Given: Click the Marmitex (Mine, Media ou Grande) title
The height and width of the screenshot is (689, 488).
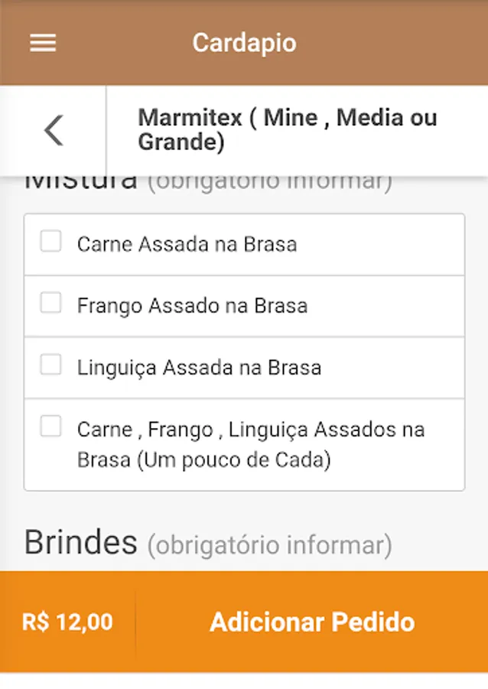Looking at the screenshot, I should coord(287,130).
